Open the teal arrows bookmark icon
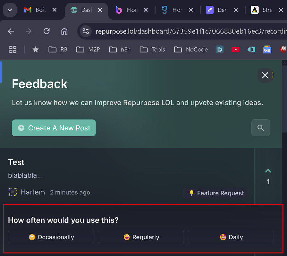 coord(251,50)
